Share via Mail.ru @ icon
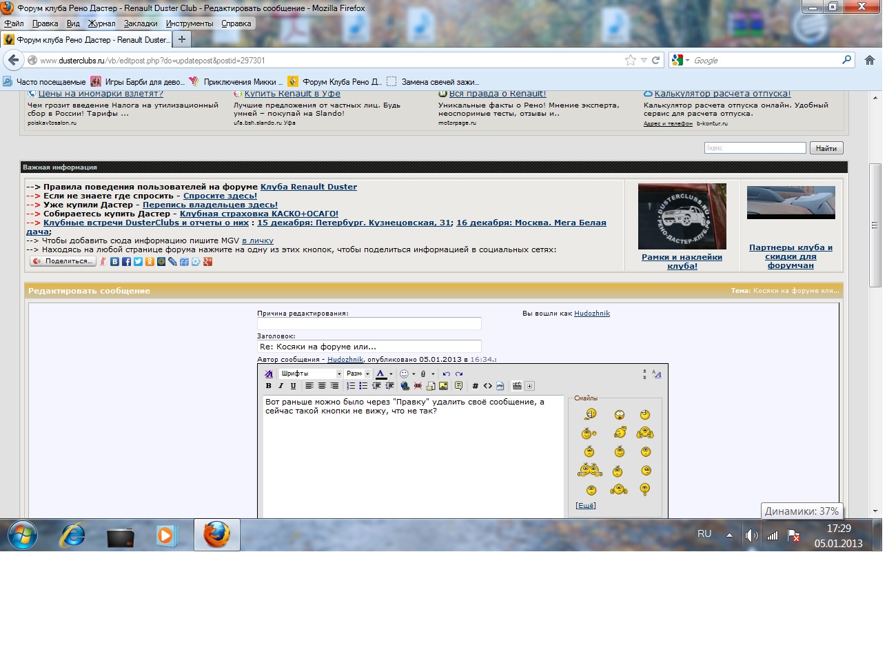887x665 pixels. (161, 261)
